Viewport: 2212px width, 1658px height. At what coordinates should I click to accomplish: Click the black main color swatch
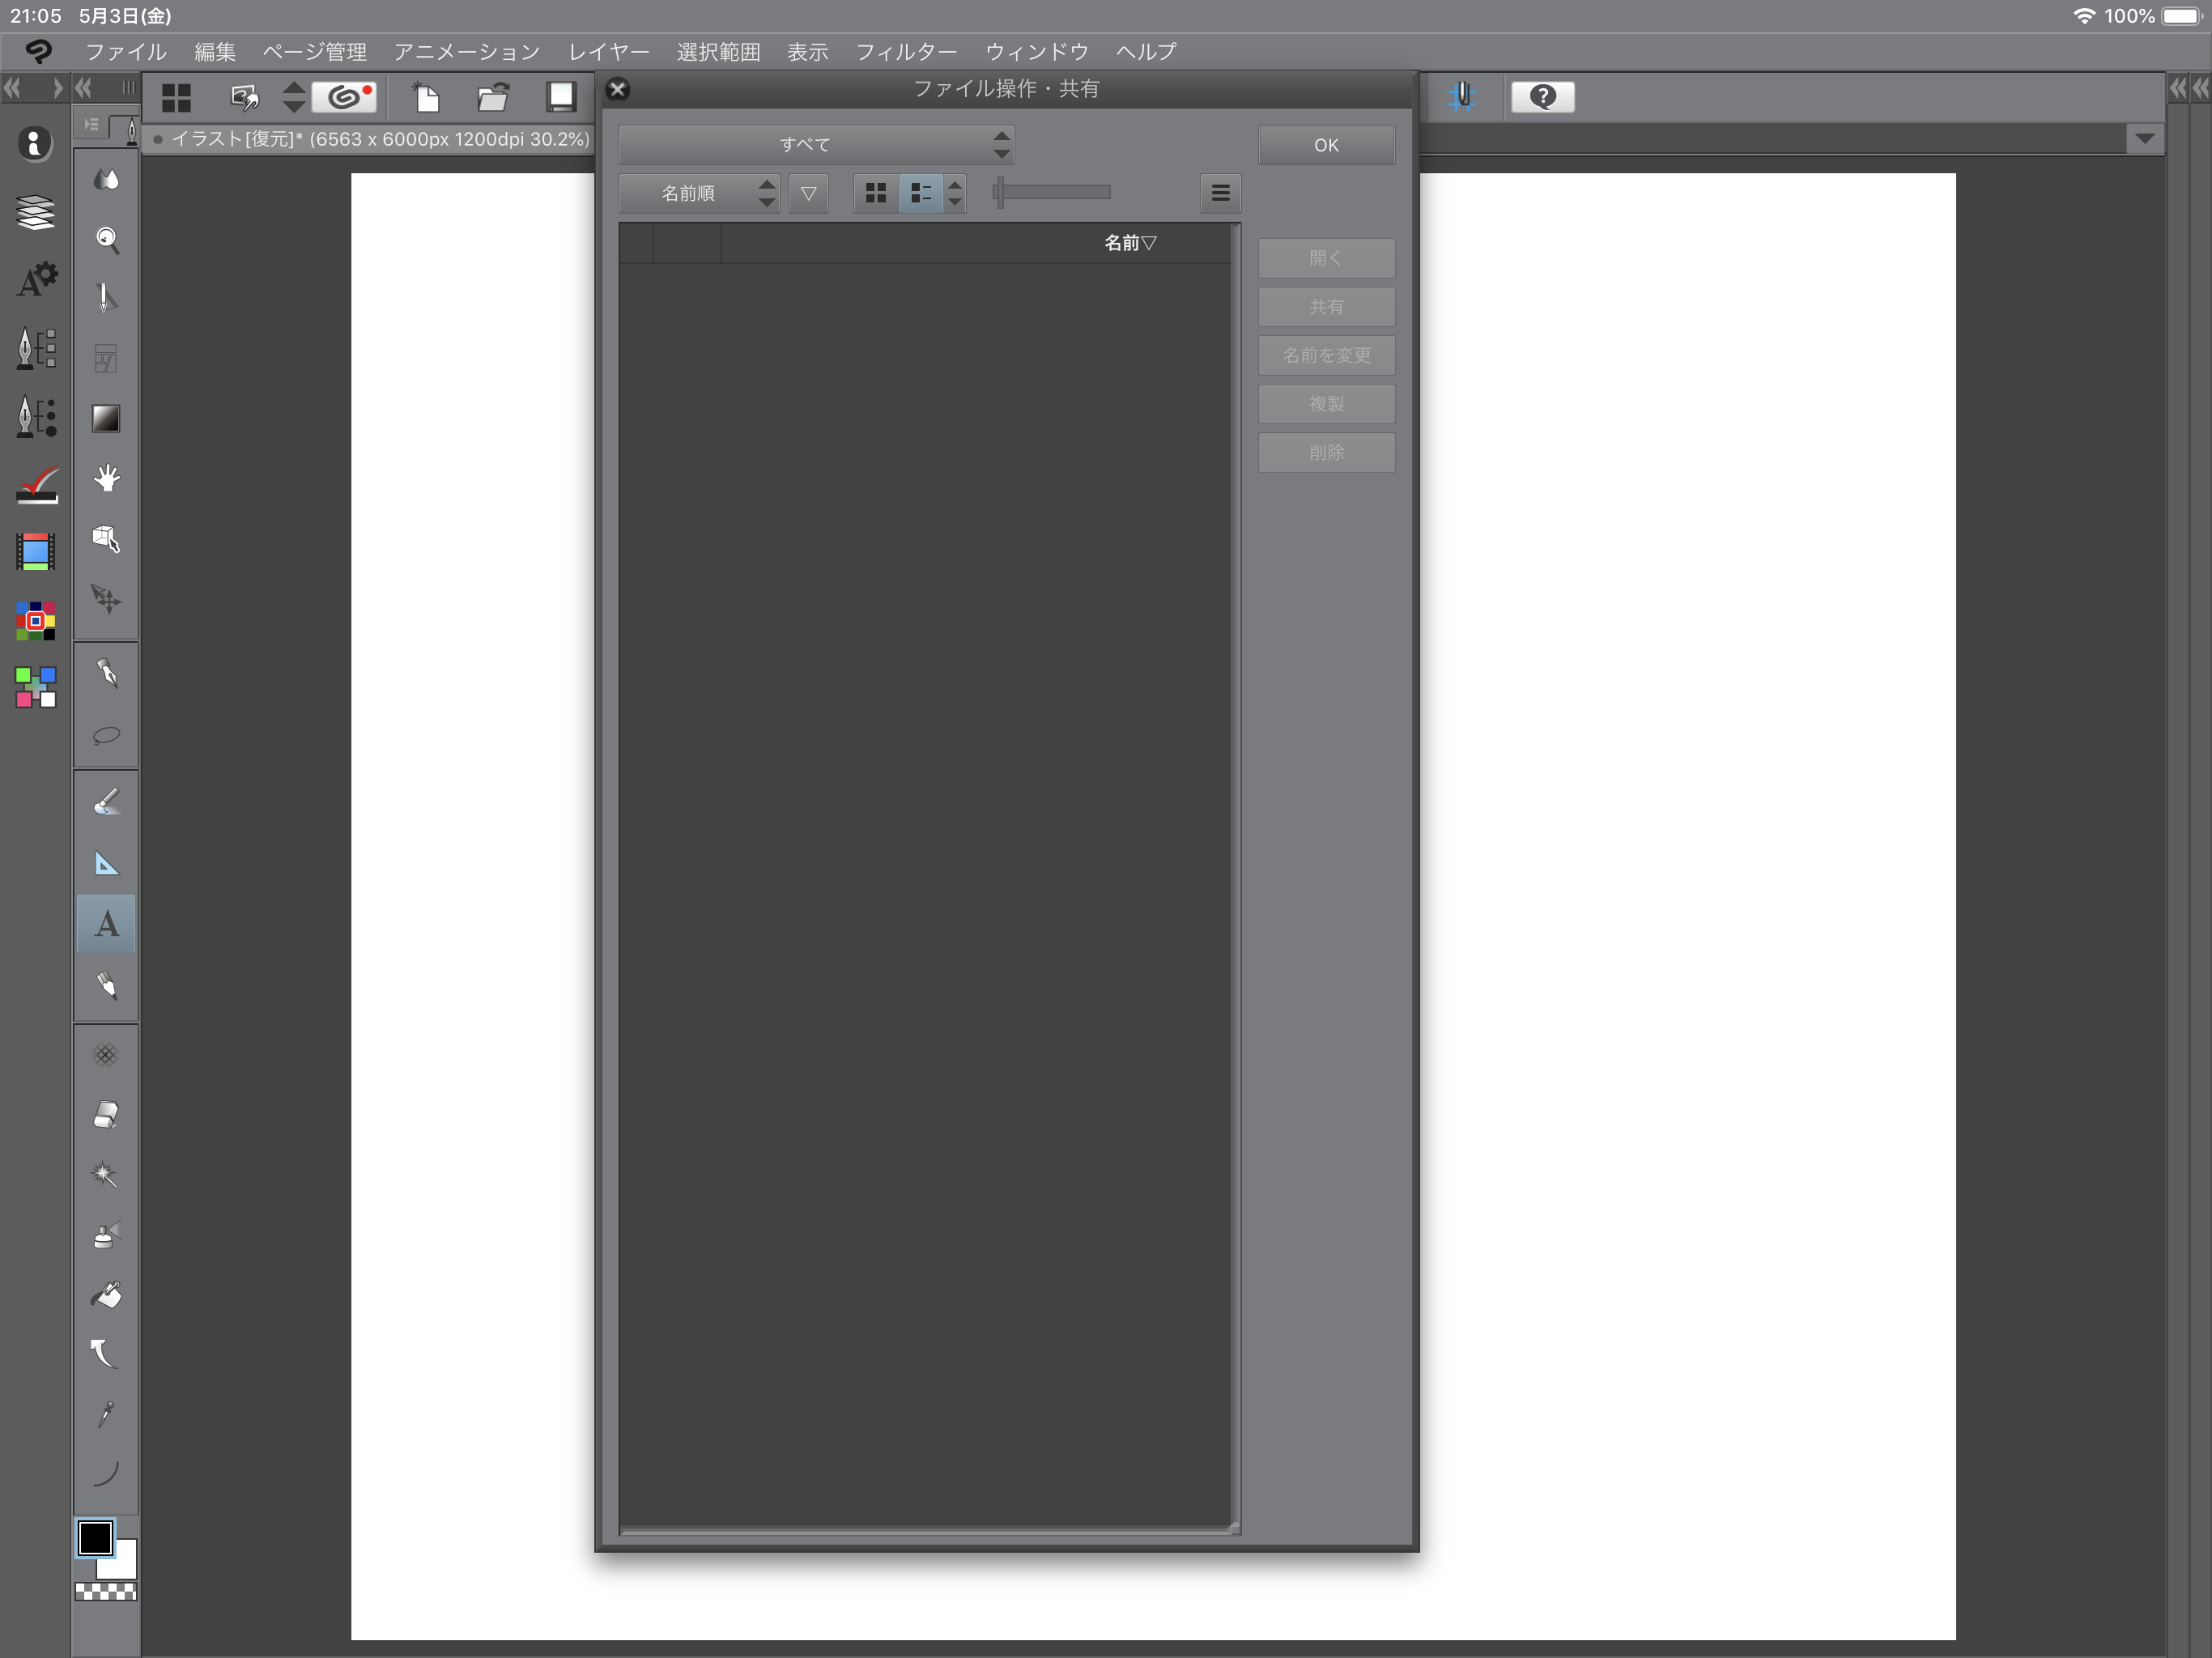coord(96,1538)
